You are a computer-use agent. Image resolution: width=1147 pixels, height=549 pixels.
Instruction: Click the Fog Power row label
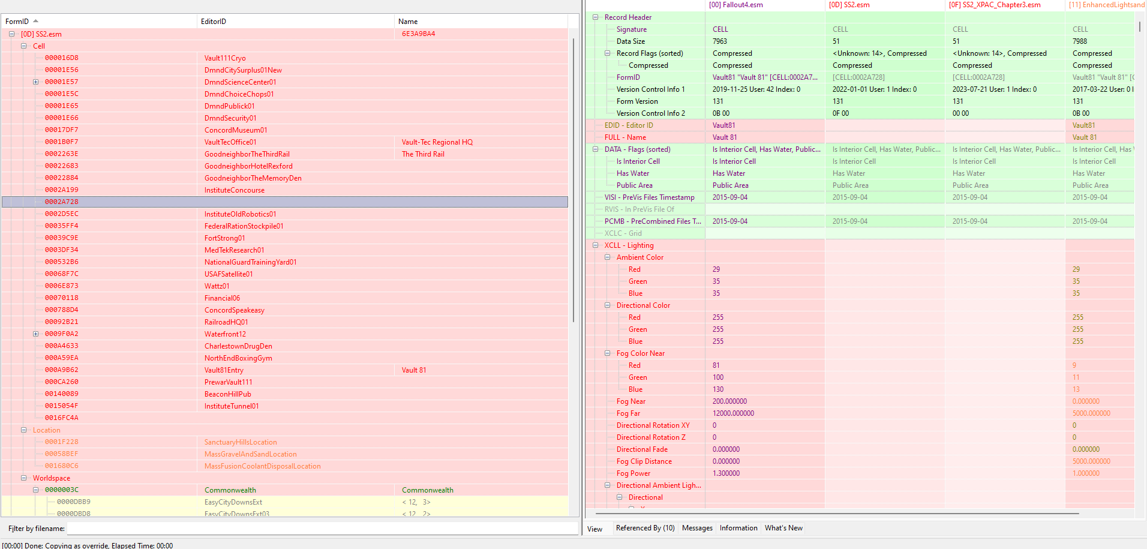coord(633,473)
